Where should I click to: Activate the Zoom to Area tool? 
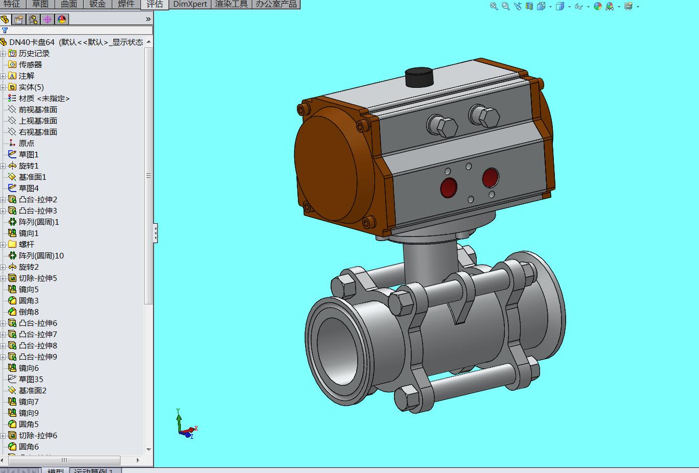point(505,6)
